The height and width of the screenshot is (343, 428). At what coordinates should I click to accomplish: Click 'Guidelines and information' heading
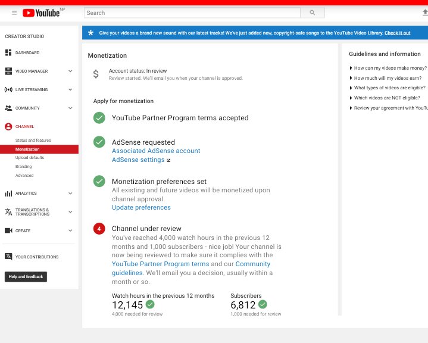point(385,54)
